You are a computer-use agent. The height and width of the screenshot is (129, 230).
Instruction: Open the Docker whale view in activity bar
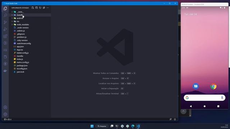click(x=5, y=71)
